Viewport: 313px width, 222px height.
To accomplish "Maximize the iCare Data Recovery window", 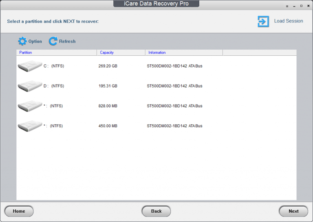I will [302, 6].
